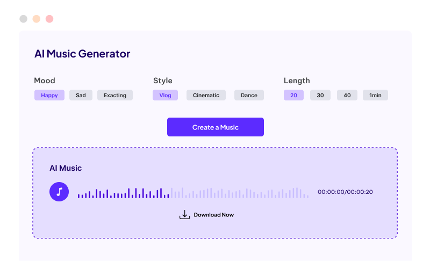Viewport: 430px width, 261px height.
Task: Click the Download Now link
Action: pos(213,215)
